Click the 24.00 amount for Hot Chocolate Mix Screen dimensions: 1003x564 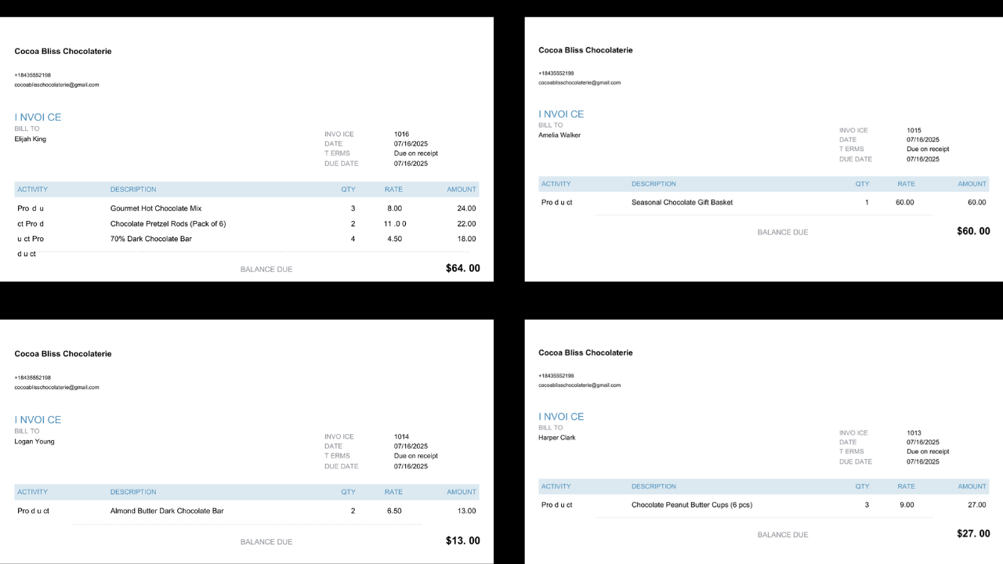(x=466, y=208)
